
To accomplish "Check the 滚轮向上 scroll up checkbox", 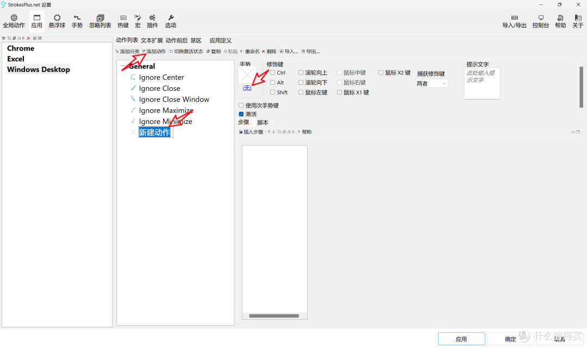I will coord(301,73).
